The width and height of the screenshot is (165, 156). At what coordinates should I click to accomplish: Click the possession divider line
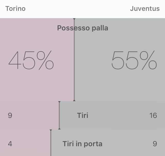(x=74, y=60)
